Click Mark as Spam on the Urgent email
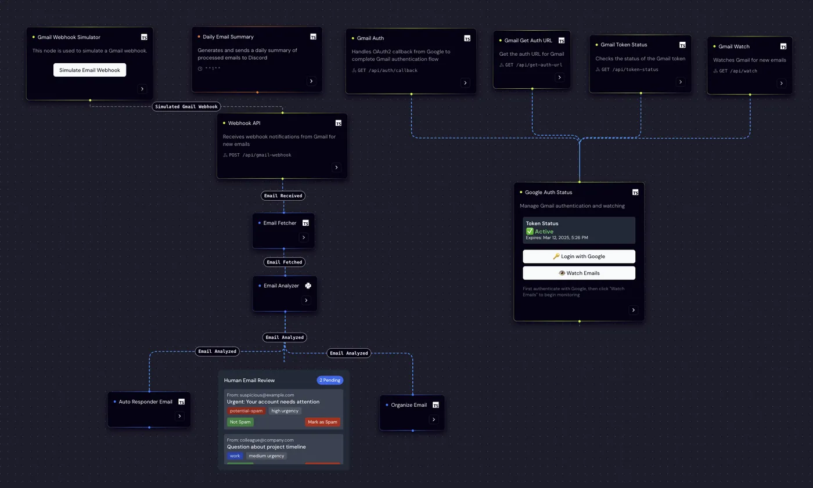Screen dimensions: 813x488 click(x=322, y=422)
